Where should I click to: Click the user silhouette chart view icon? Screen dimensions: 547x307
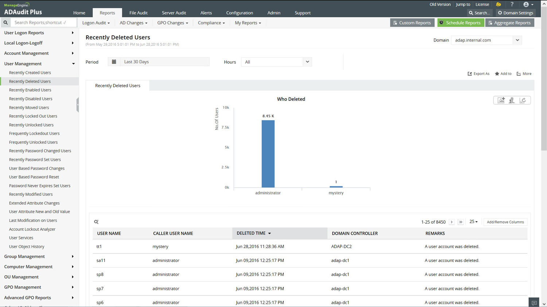click(512, 100)
